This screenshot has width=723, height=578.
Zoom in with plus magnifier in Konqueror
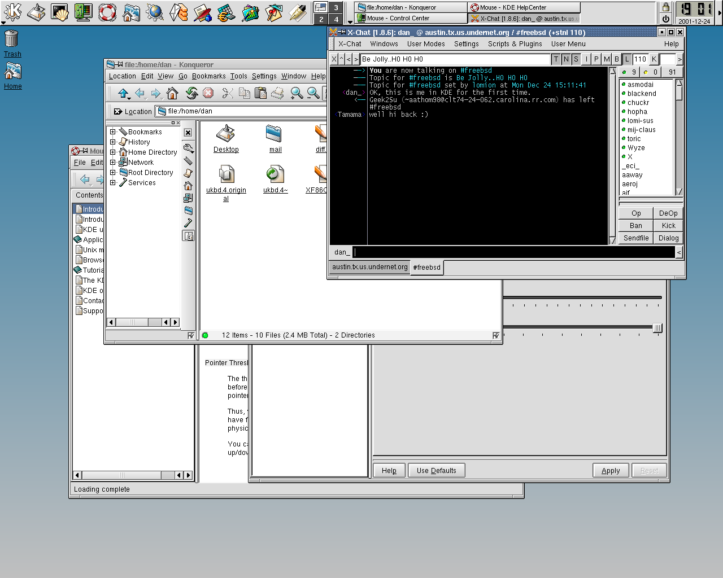pyautogui.click(x=297, y=93)
